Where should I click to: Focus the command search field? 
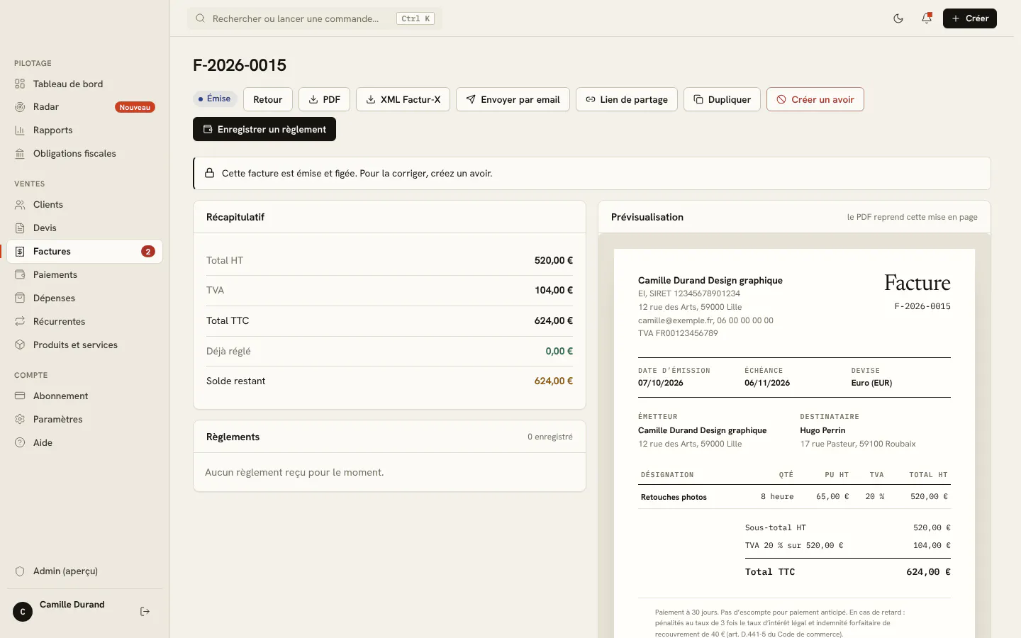[315, 18]
